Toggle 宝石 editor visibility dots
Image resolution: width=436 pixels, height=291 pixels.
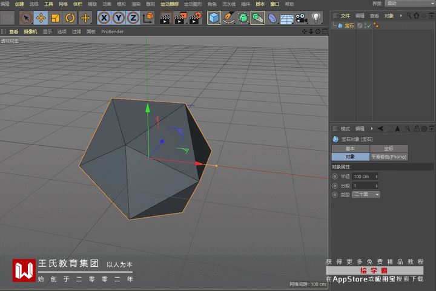click(x=365, y=25)
